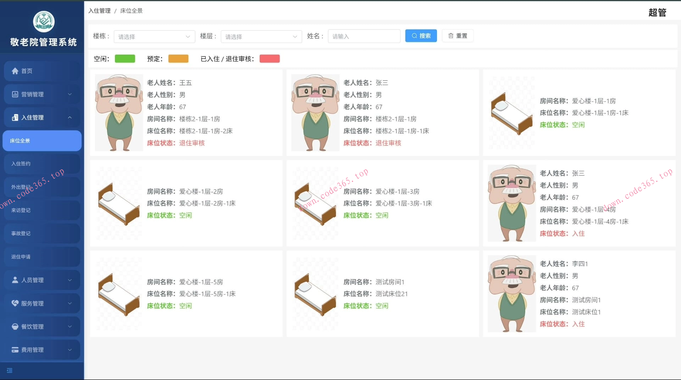Expand the 营销管理 menu chevron
This screenshot has height=380, width=681.
[x=70, y=94]
